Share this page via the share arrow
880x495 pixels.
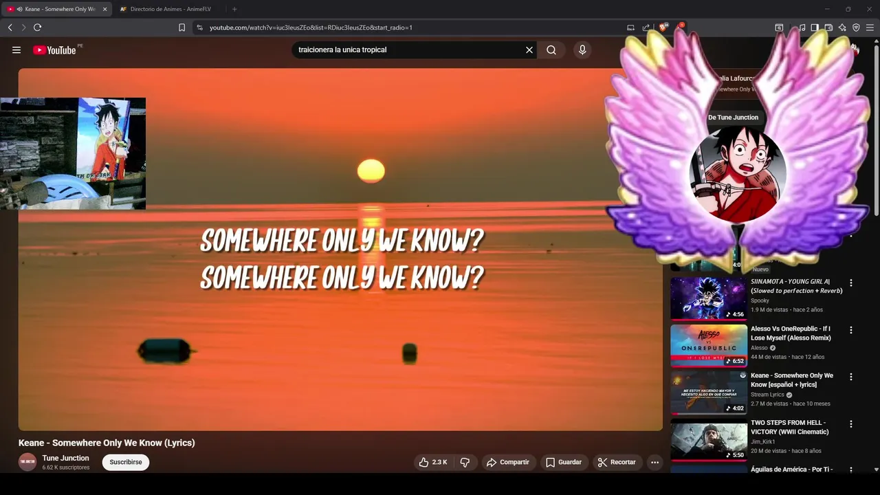coord(646,27)
